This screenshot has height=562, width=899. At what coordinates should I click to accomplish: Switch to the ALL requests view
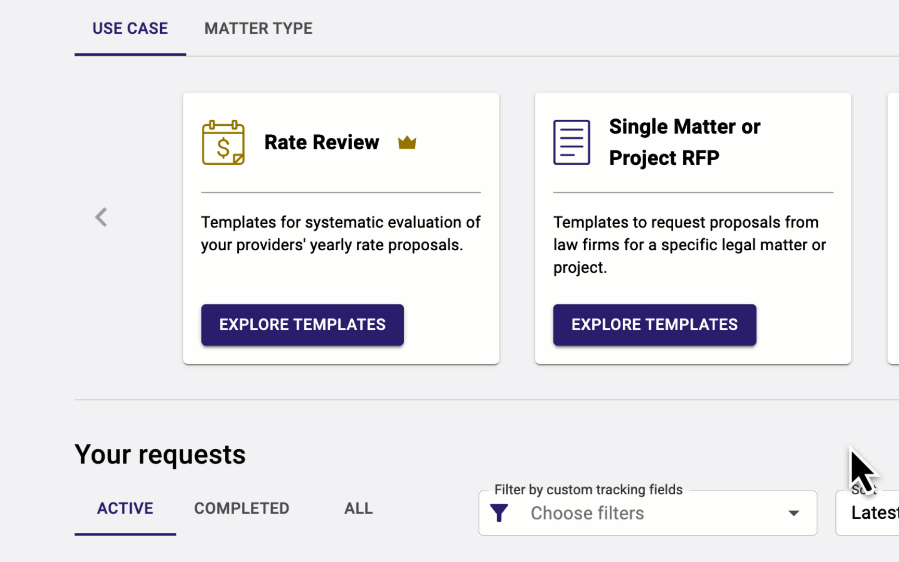click(358, 508)
